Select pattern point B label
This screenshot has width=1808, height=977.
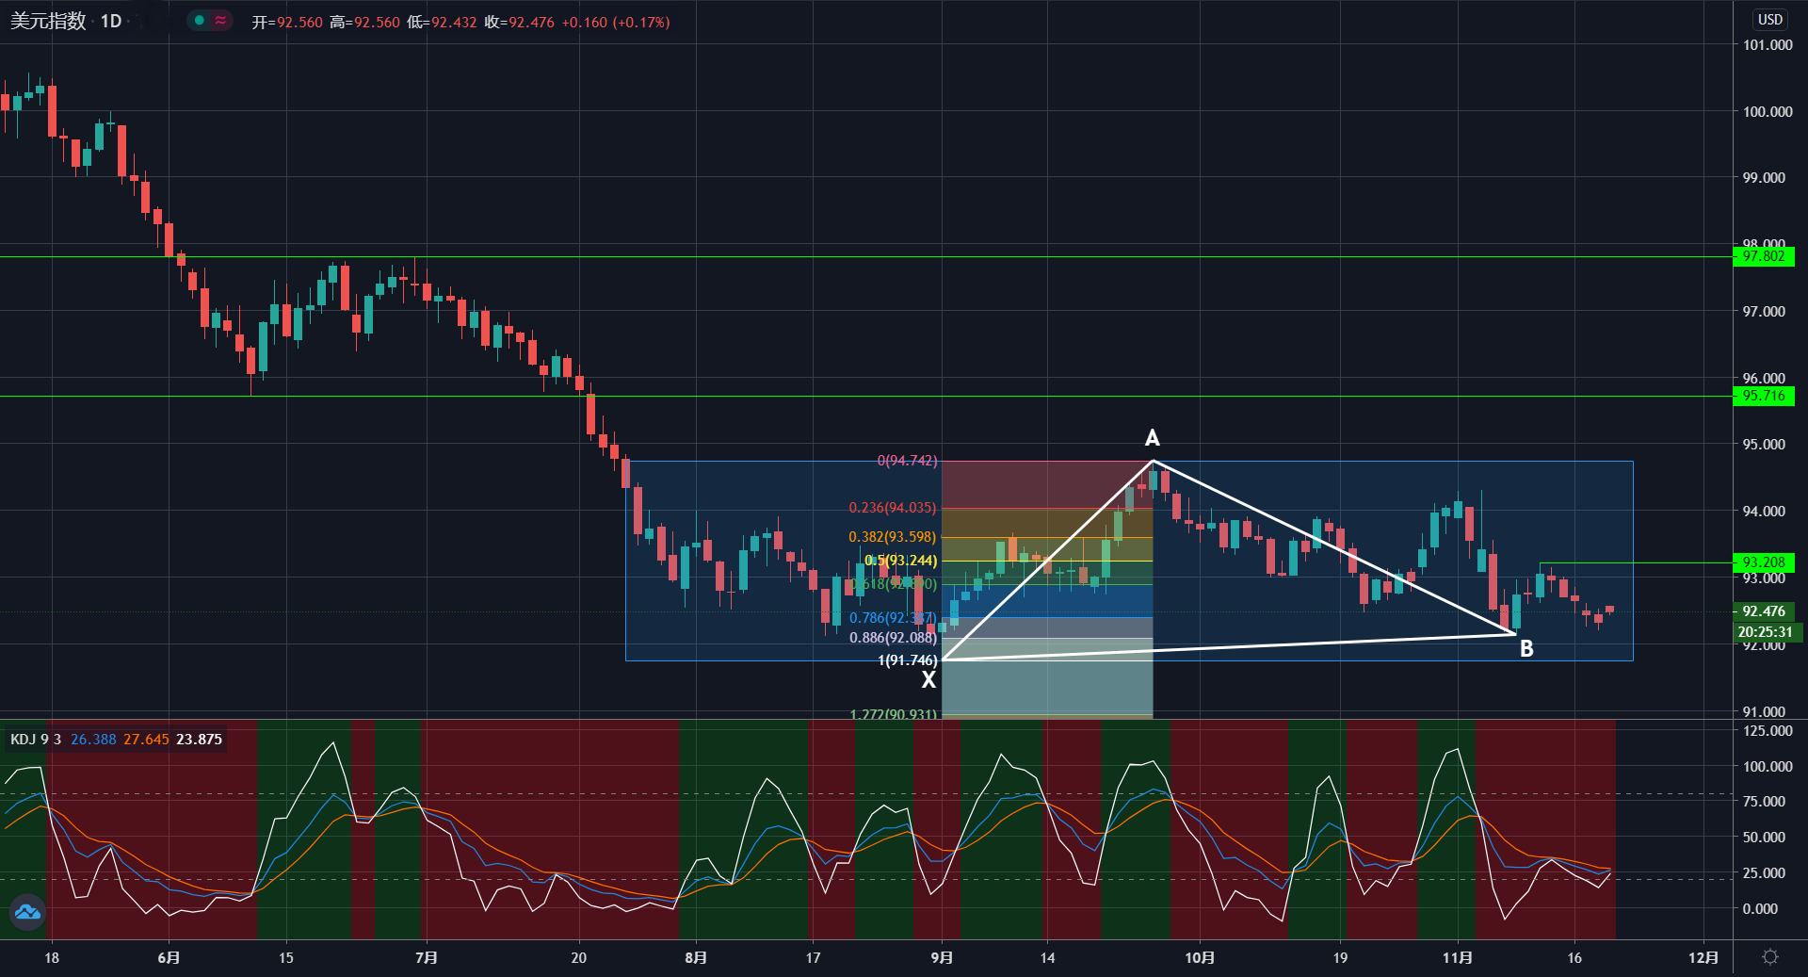[1526, 648]
